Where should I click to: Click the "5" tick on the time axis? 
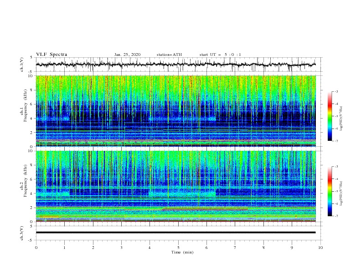coord(178,248)
